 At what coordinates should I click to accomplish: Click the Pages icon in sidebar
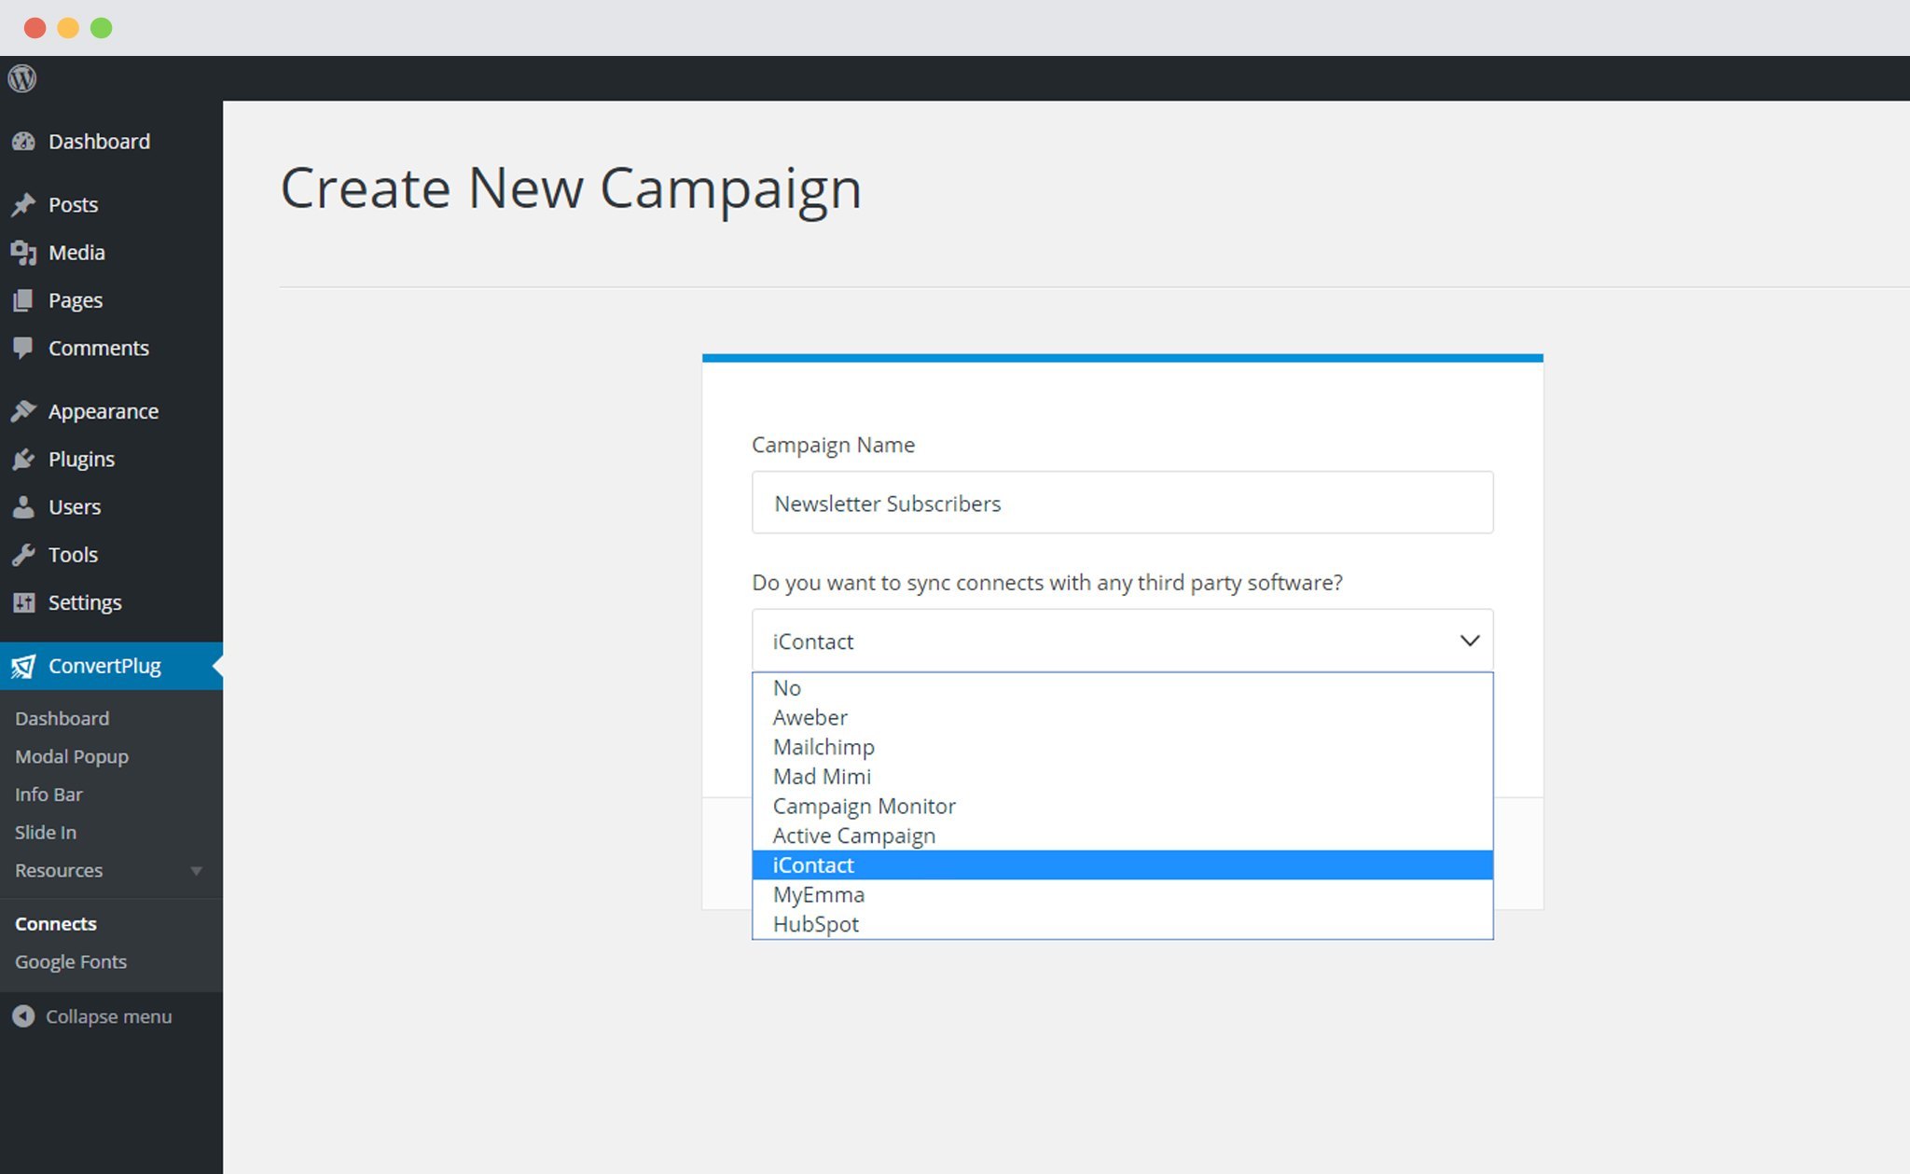click(x=23, y=300)
